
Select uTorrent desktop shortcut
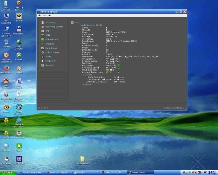pyautogui.click(x=19, y=56)
